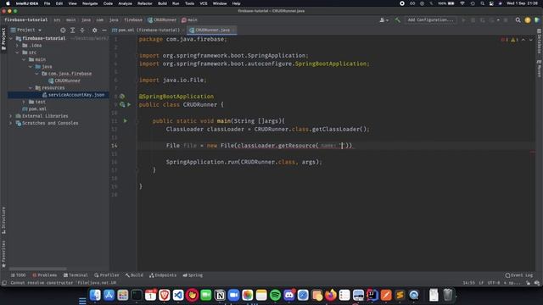543x305 pixels.
Task: Toggle the Project tool window on the left strip
Action: 3,39
